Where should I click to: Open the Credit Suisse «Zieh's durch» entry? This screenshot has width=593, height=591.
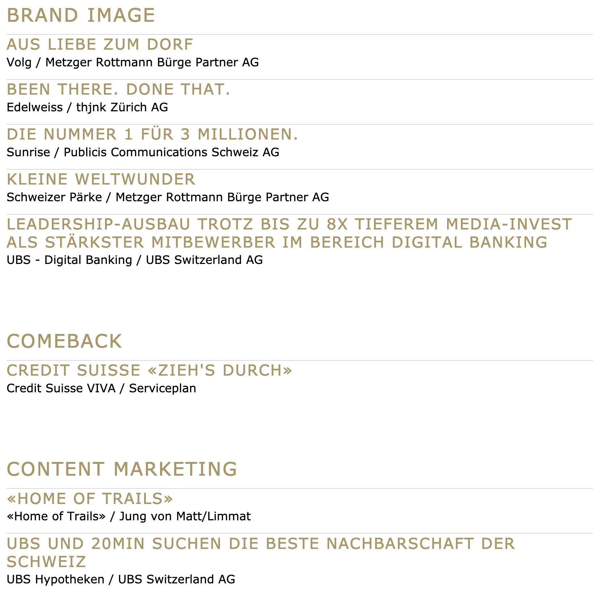(x=150, y=370)
